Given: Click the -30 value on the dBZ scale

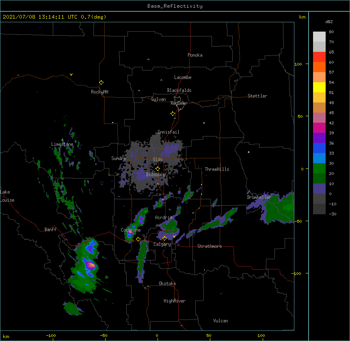Looking at the screenshot, I should [333, 214].
